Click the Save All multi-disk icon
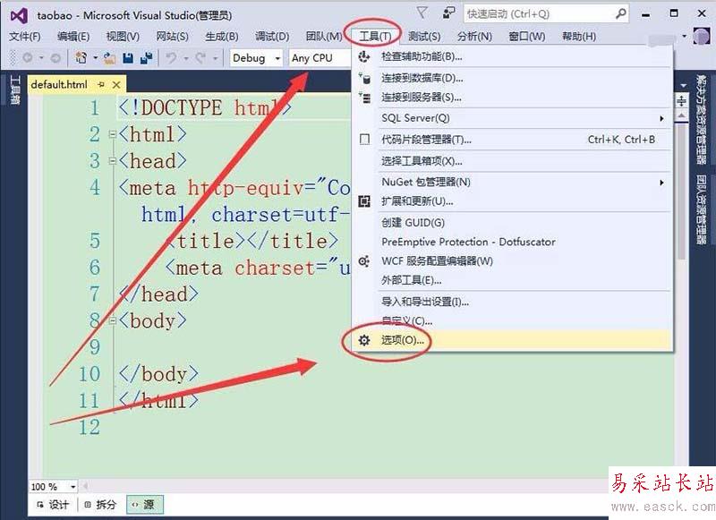The width and height of the screenshot is (716, 520). [146, 58]
